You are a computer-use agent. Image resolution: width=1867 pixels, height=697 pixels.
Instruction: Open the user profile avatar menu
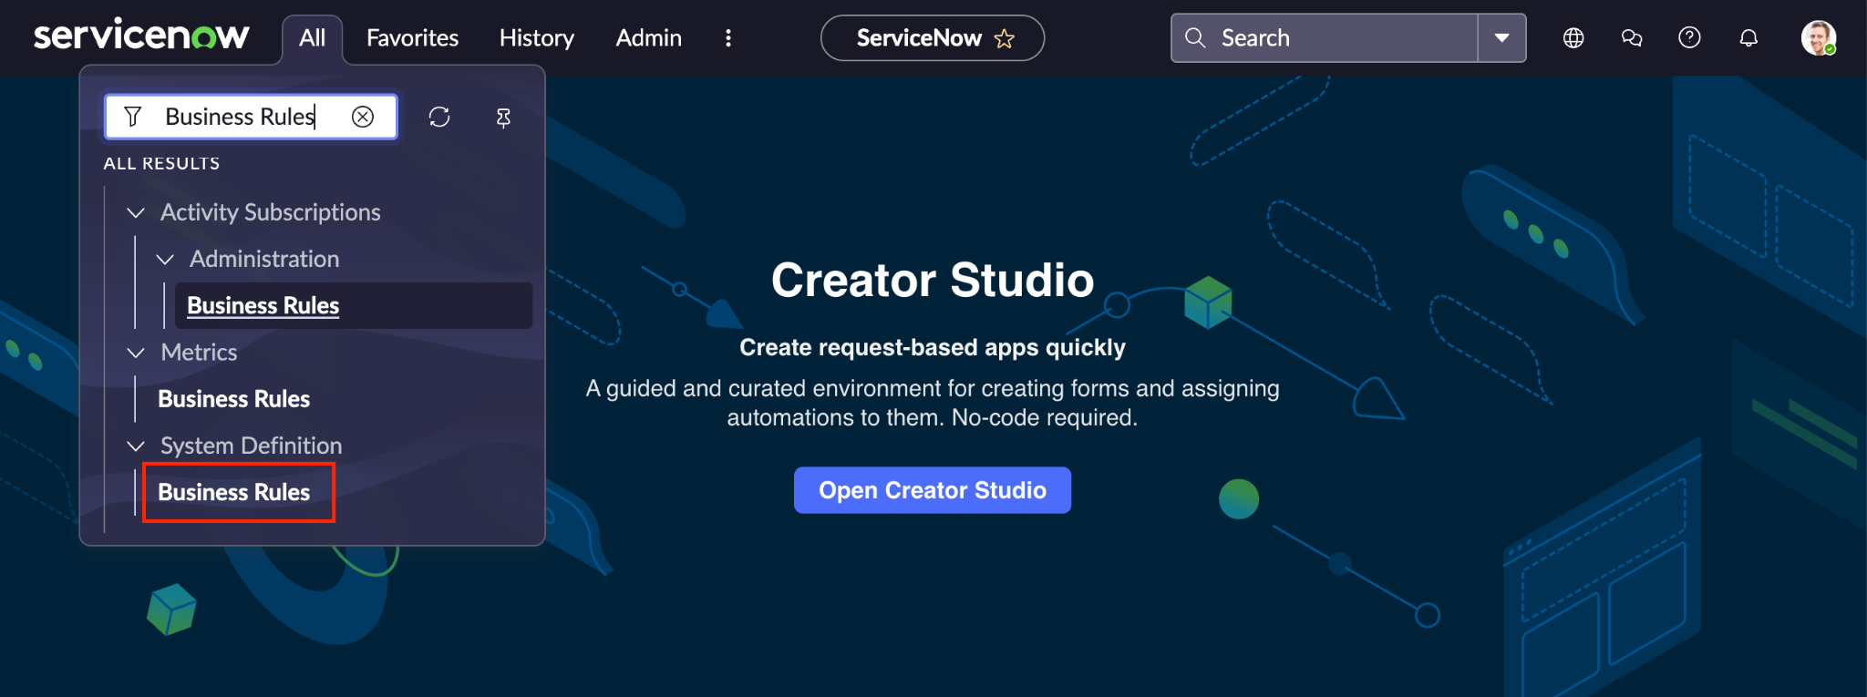tap(1818, 38)
